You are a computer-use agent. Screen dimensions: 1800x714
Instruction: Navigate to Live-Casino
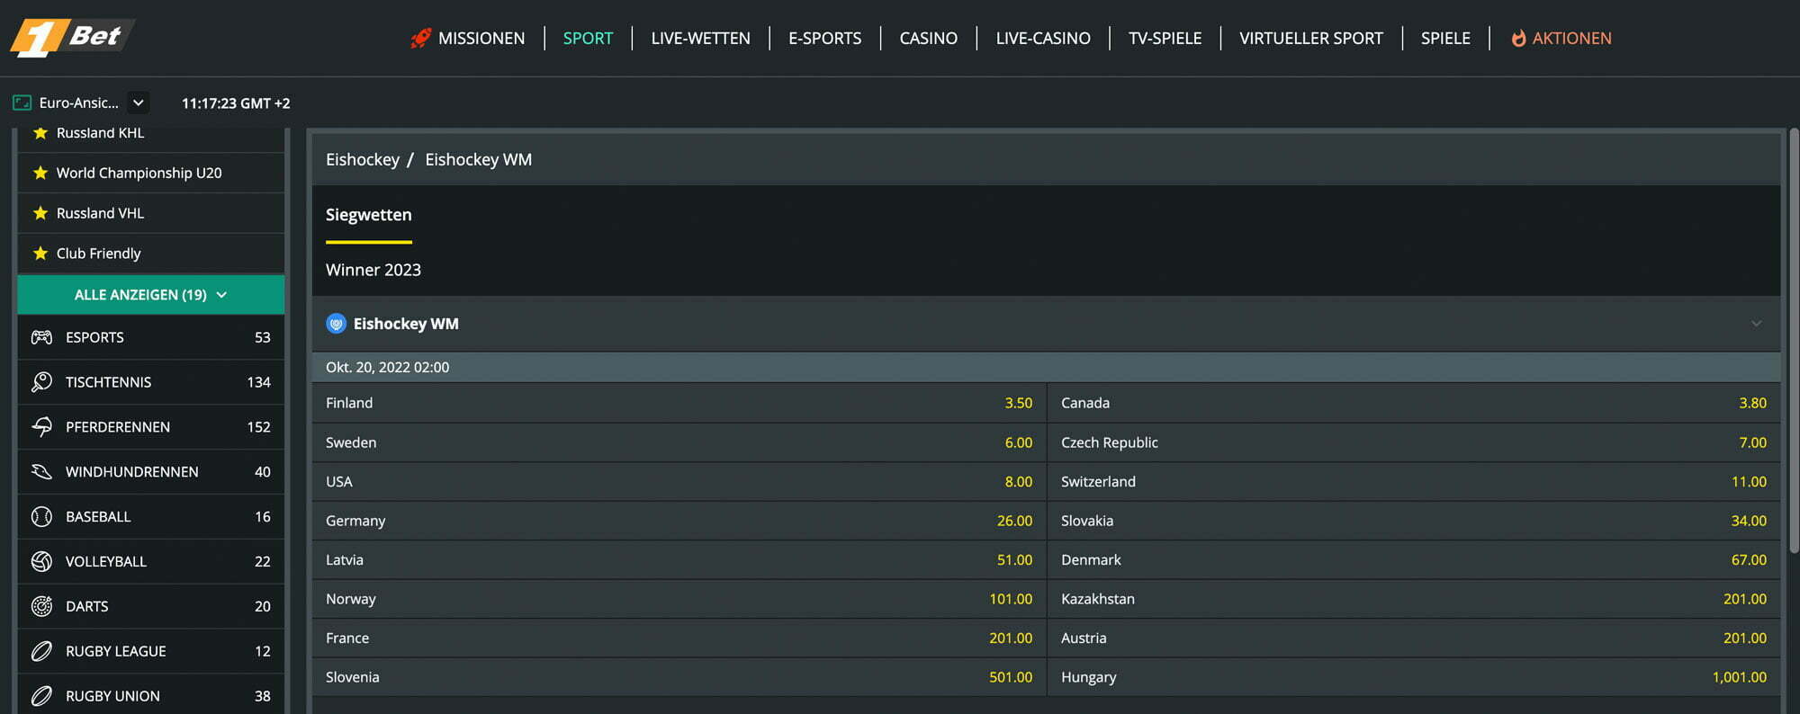click(1043, 38)
